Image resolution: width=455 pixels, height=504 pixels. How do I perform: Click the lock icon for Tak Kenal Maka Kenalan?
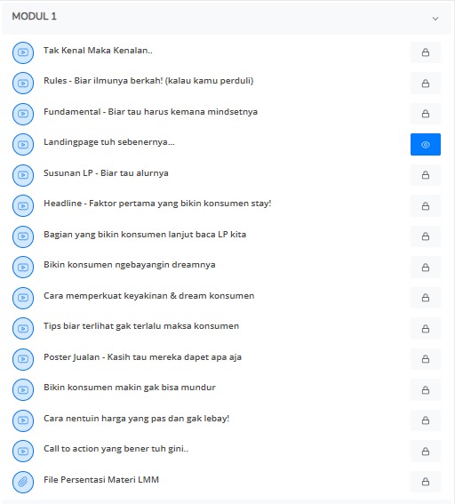click(426, 52)
